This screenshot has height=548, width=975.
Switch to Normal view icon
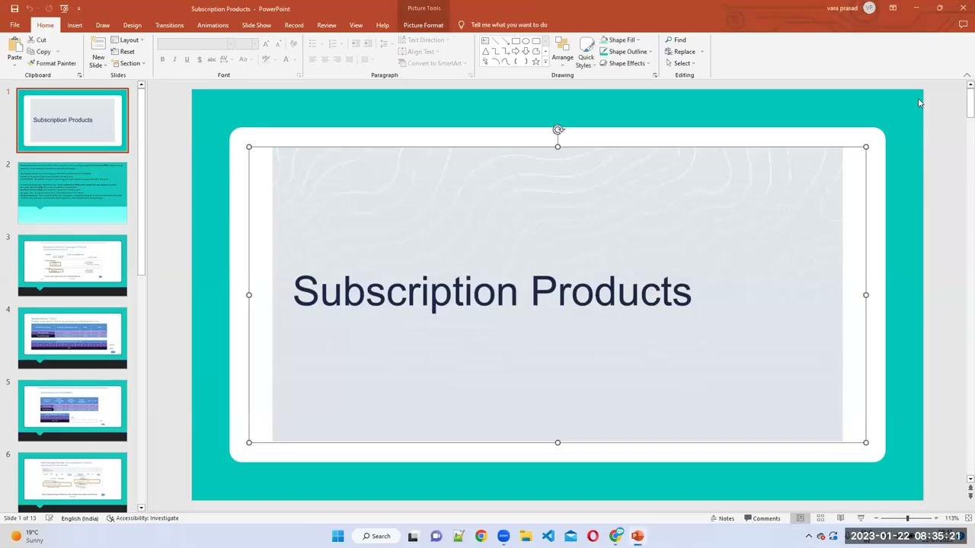coord(800,518)
